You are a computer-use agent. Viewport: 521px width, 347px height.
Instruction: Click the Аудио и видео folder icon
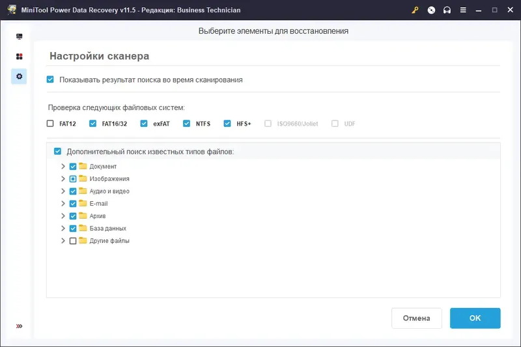(x=83, y=191)
